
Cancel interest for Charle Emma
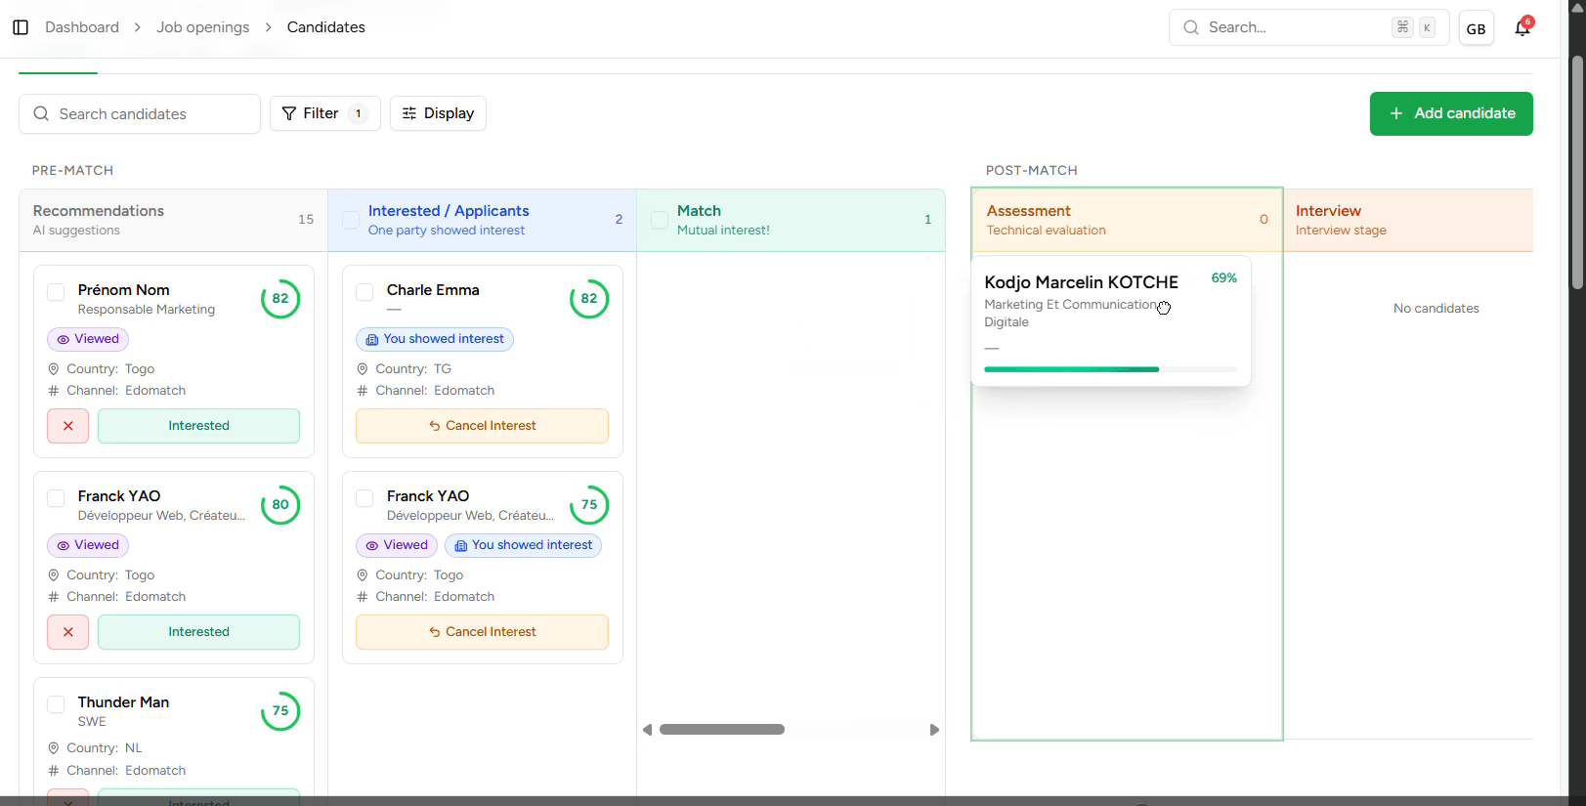pyautogui.click(x=482, y=426)
